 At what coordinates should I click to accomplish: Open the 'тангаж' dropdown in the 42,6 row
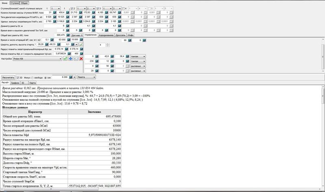click(138, 56)
